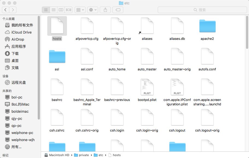Open AirDrop in the sidebar
The image size is (249, 158).
[17, 39]
